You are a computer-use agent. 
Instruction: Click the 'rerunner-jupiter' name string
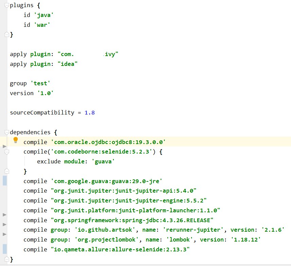[193, 230]
